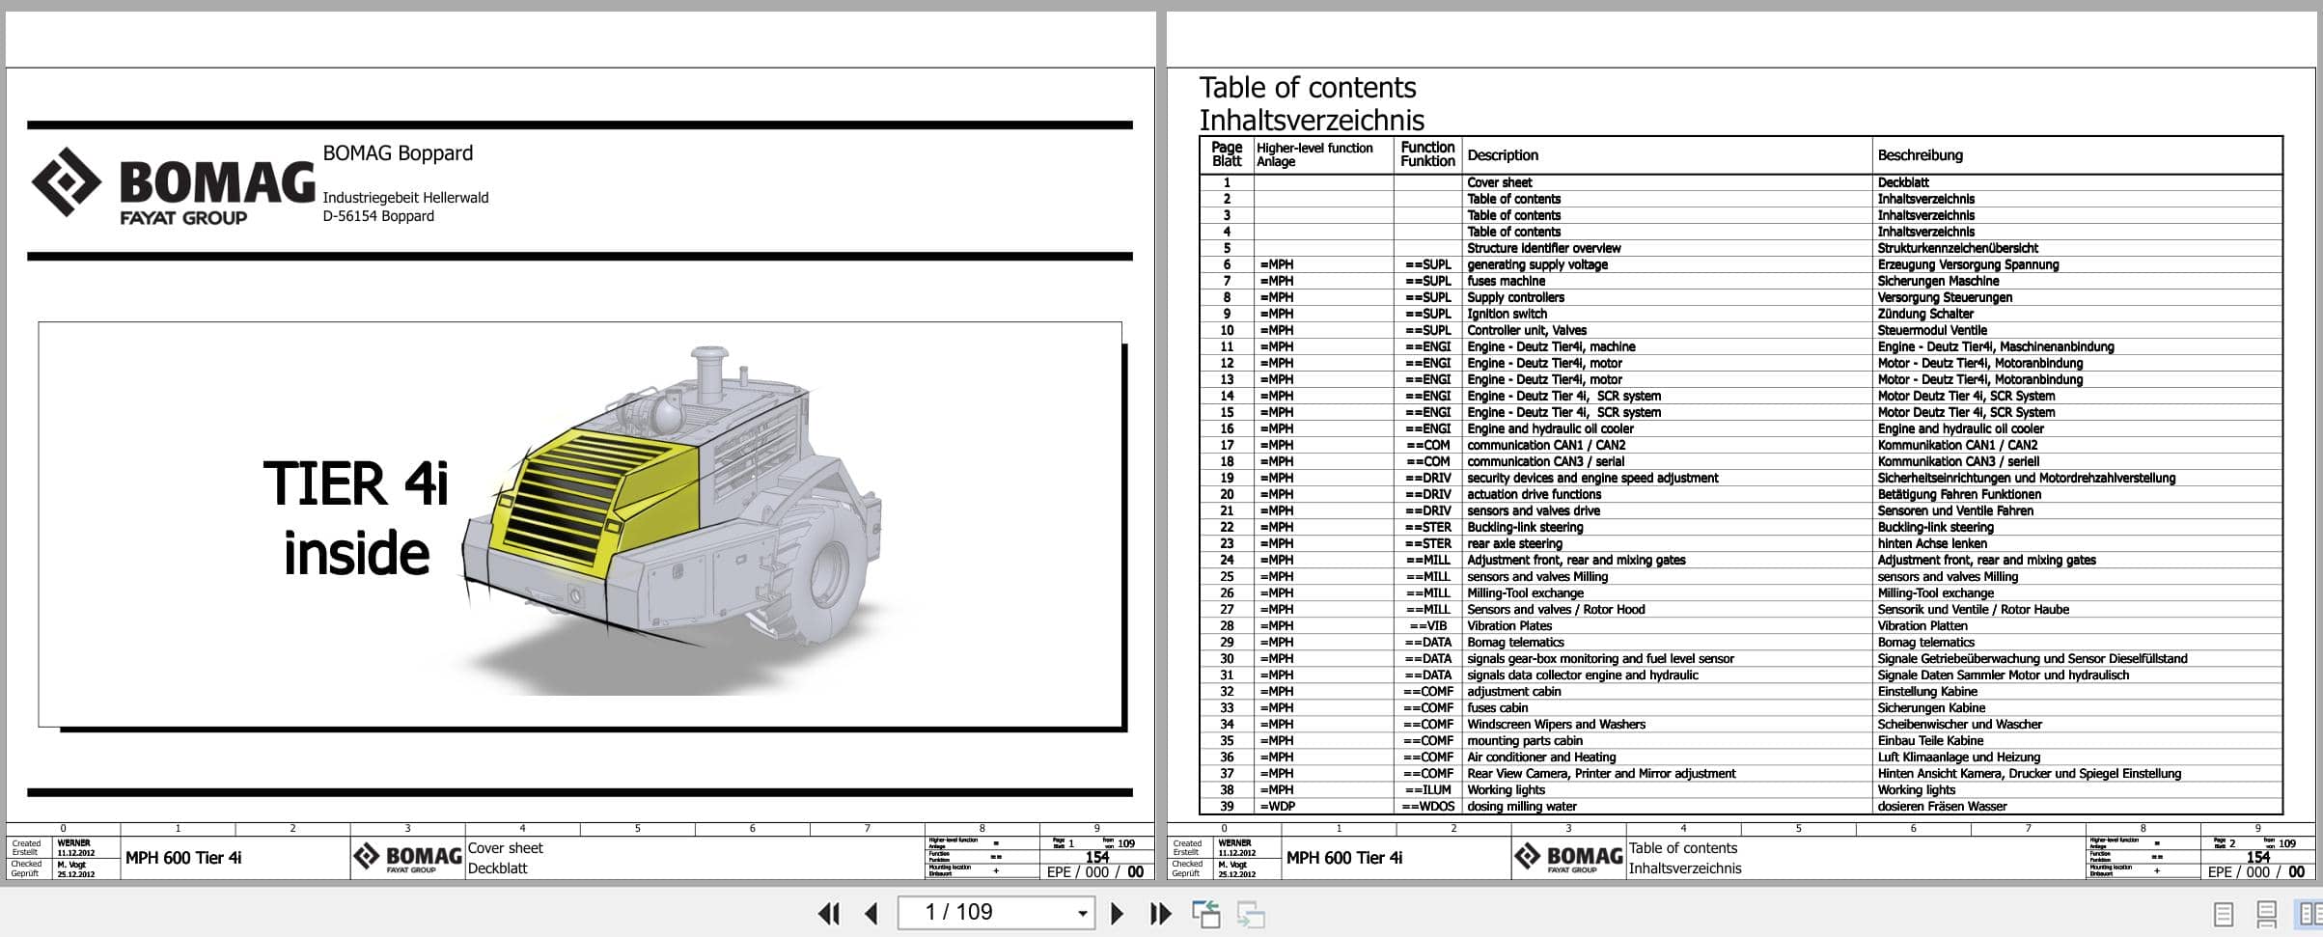Click 'sensors and valves drive' entry

click(x=1533, y=510)
